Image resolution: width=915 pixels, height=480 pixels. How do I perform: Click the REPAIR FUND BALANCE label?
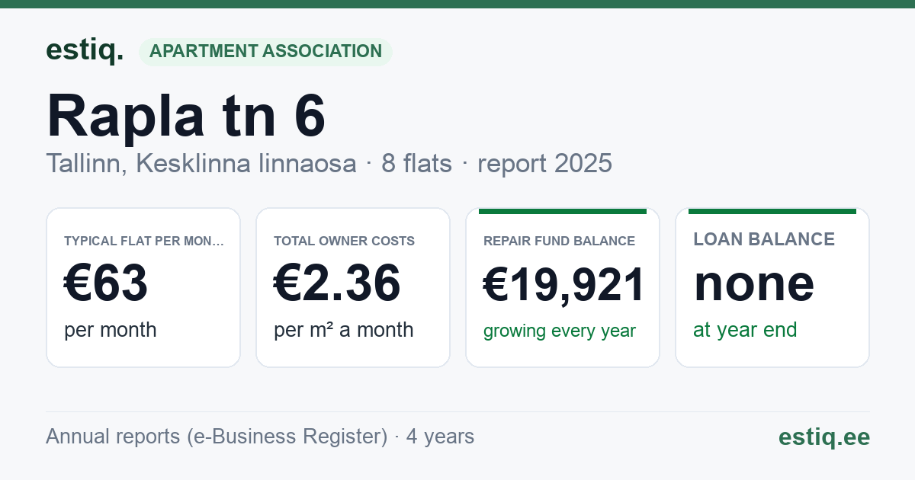point(559,241)
